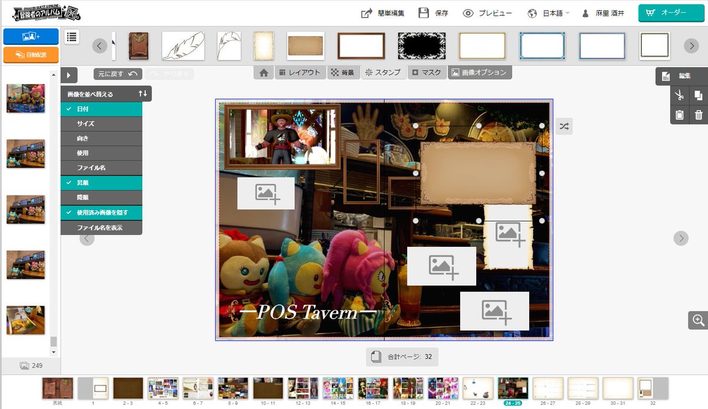
Task: Select ファイル名 sort option
Action: 101,168
